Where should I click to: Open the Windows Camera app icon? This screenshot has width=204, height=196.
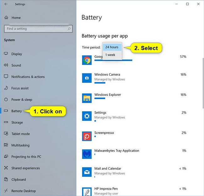(87, 78)
